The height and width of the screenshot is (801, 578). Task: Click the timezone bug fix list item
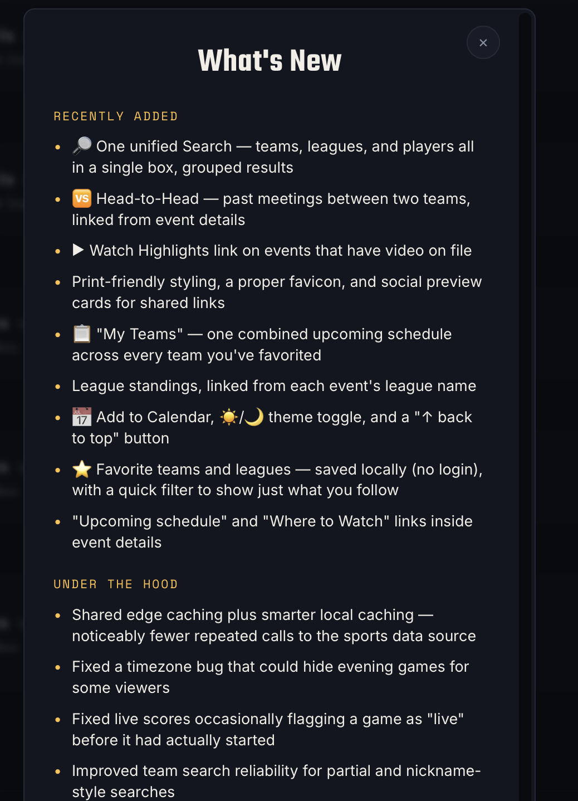click(x=271, y=677)
